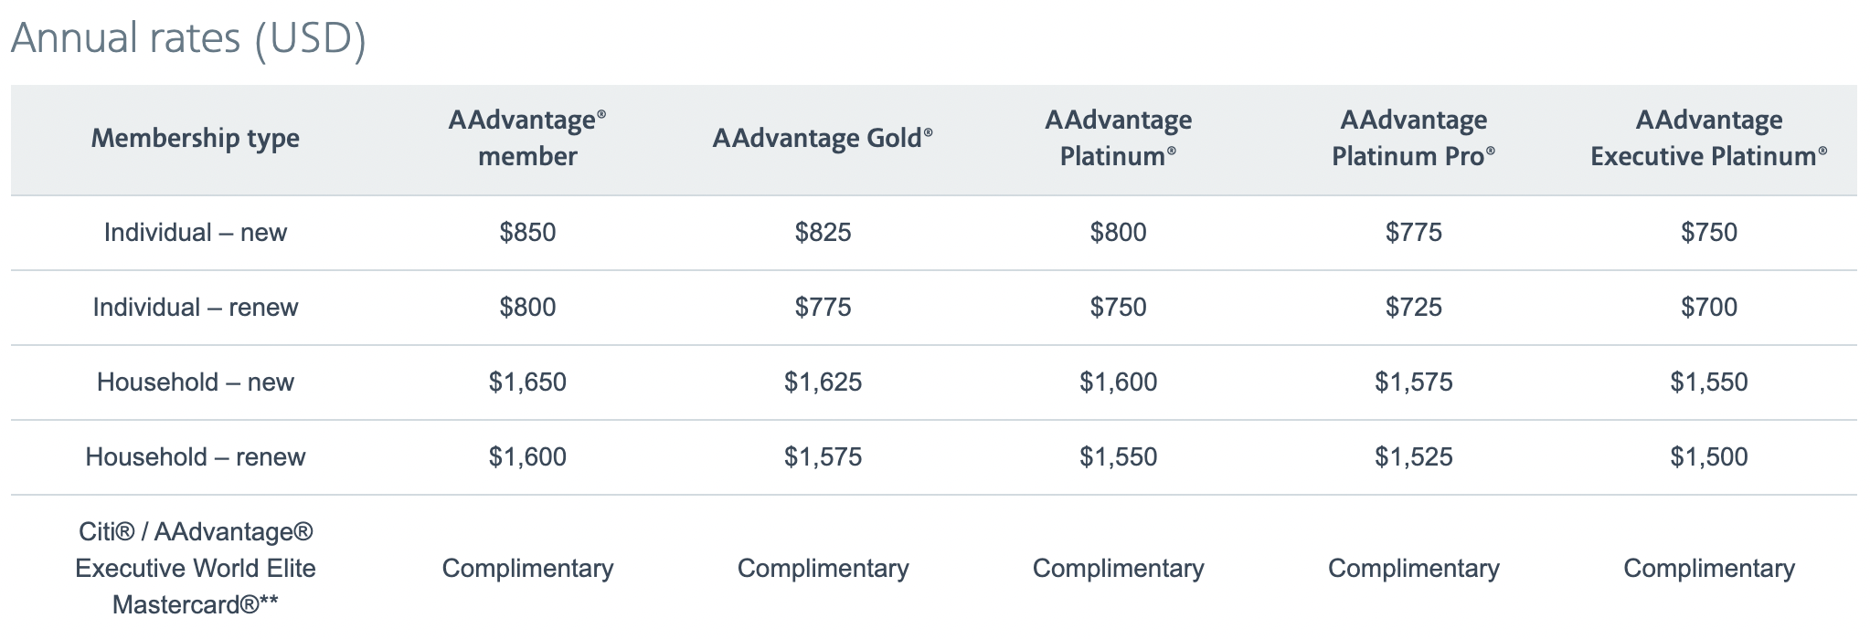The image size is (1870, 639).
Task: Select the "AAdvantage member" column header
Action: (527, 139)
